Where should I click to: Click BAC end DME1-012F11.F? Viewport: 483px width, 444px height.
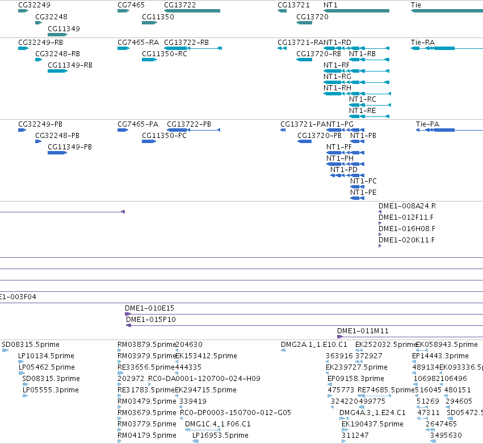[x=406, y=217]
